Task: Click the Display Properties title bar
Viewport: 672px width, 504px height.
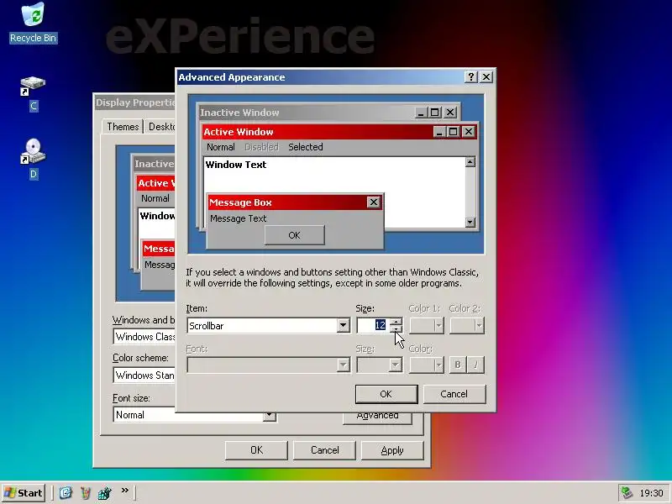Action: coord(135,102)
